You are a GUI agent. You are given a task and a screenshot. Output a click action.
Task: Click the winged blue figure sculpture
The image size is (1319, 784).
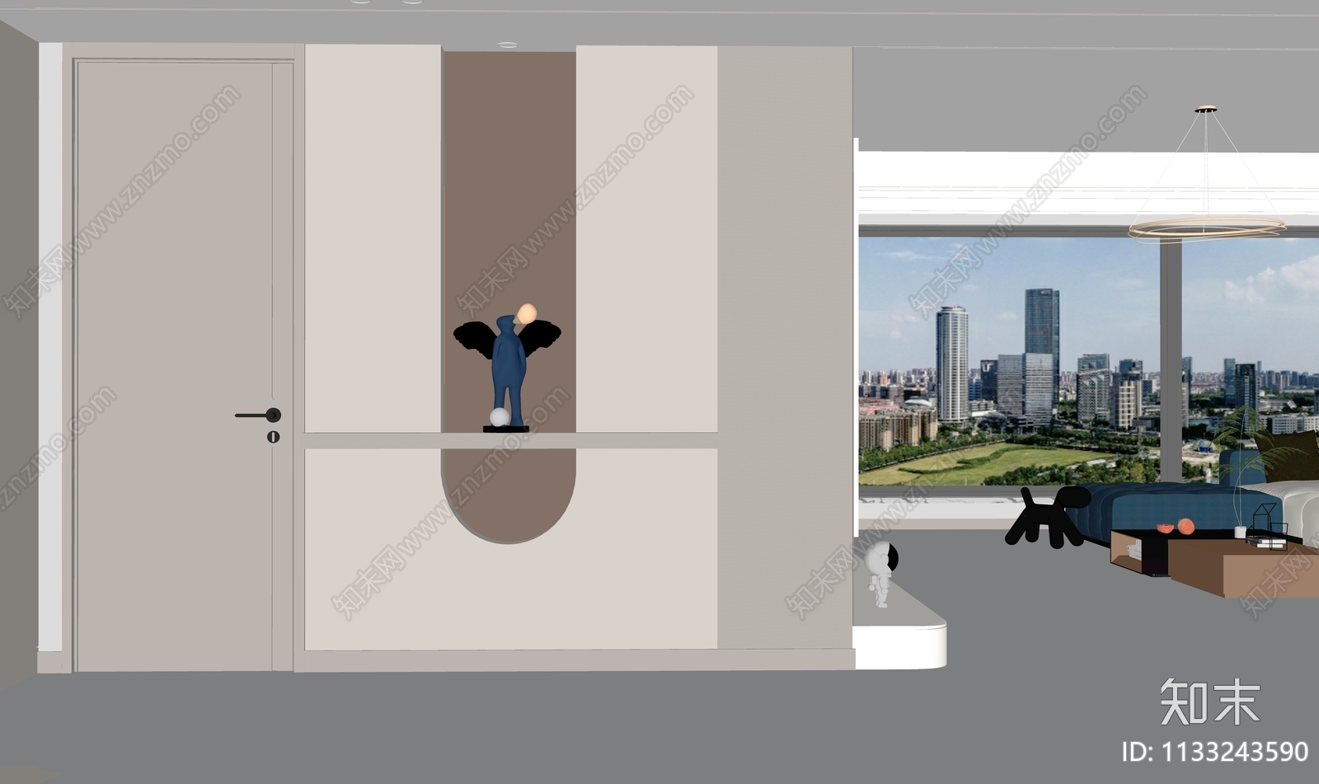(507, 368)
